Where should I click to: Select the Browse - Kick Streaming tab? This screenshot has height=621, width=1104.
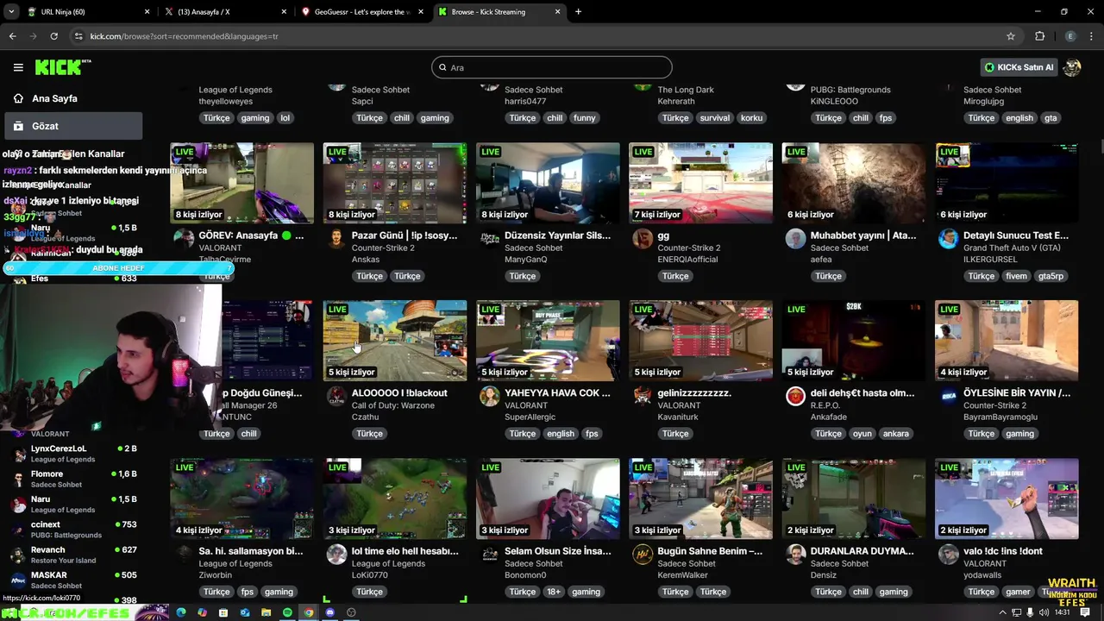499,12
